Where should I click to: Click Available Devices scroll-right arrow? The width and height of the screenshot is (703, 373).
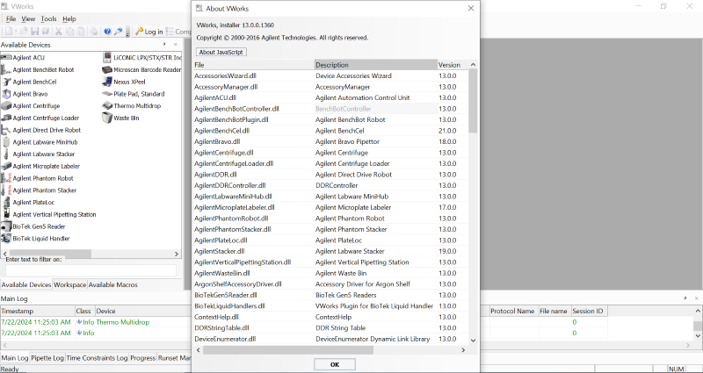pyautogui.click(x=177, y=254)
